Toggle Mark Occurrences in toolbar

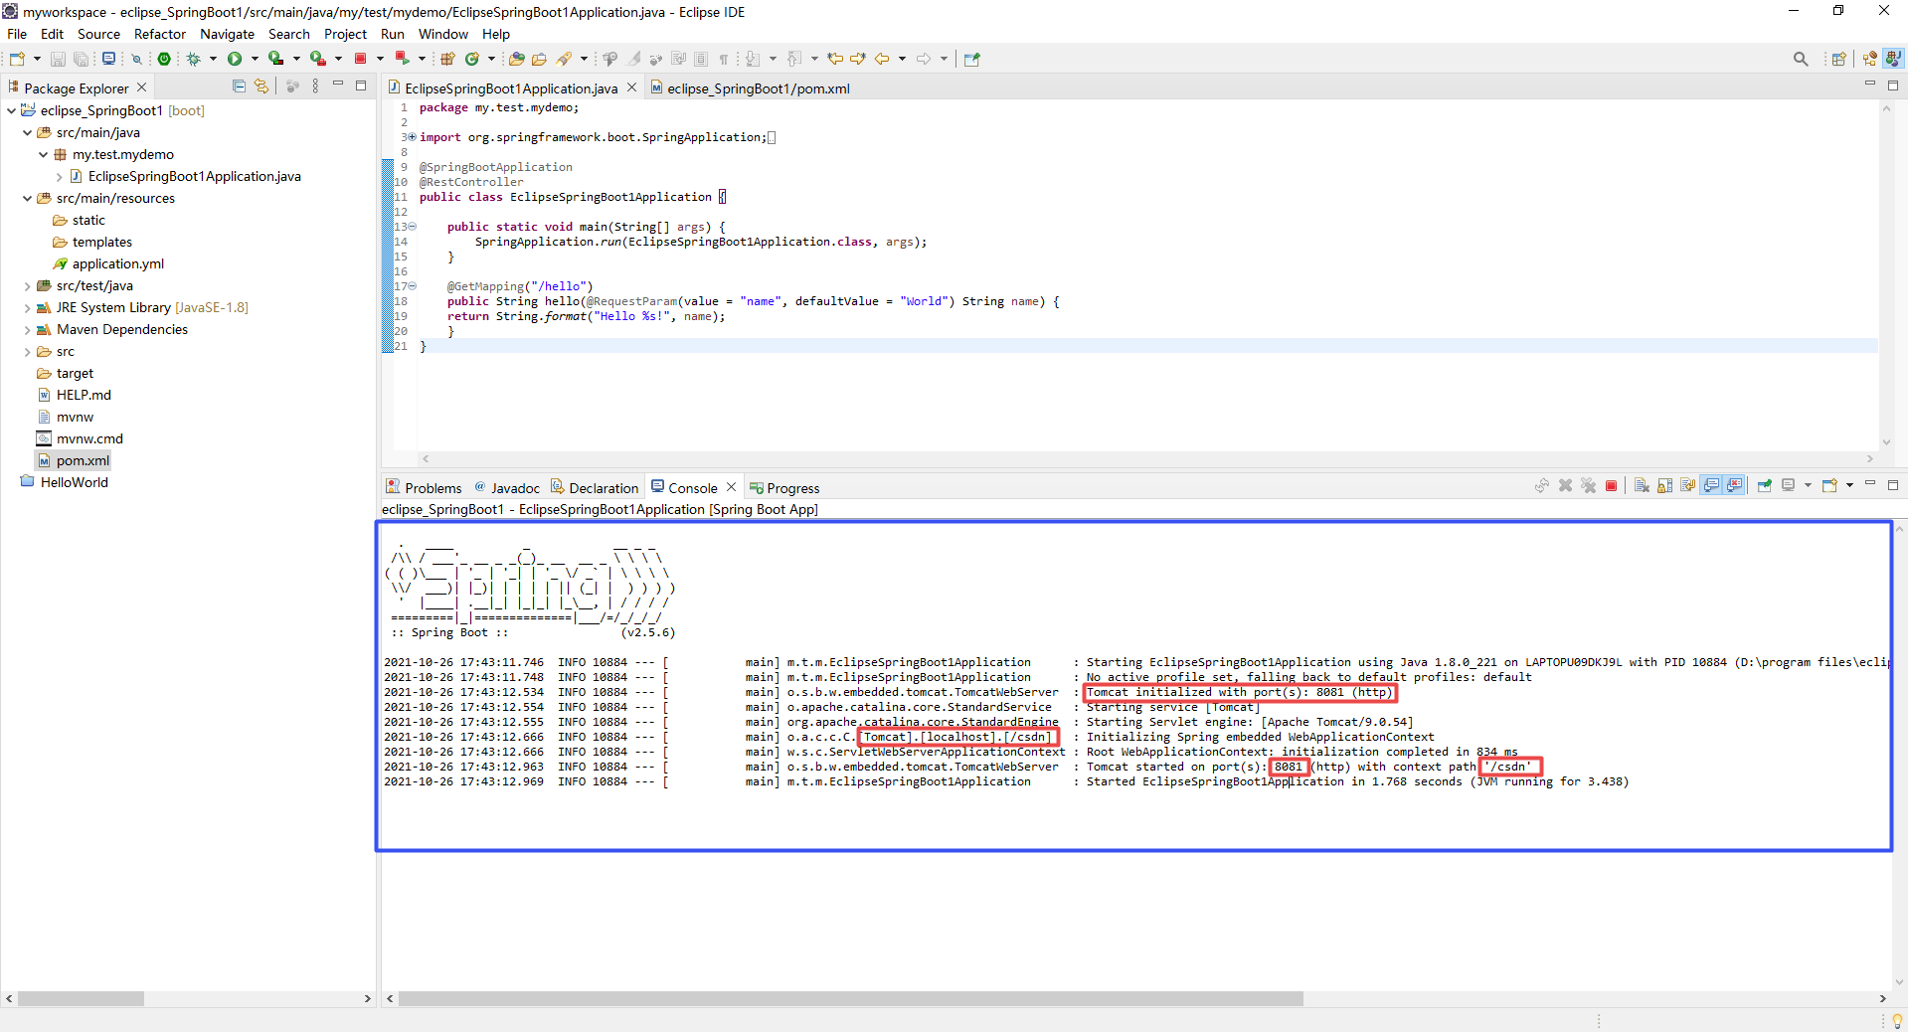634,60
